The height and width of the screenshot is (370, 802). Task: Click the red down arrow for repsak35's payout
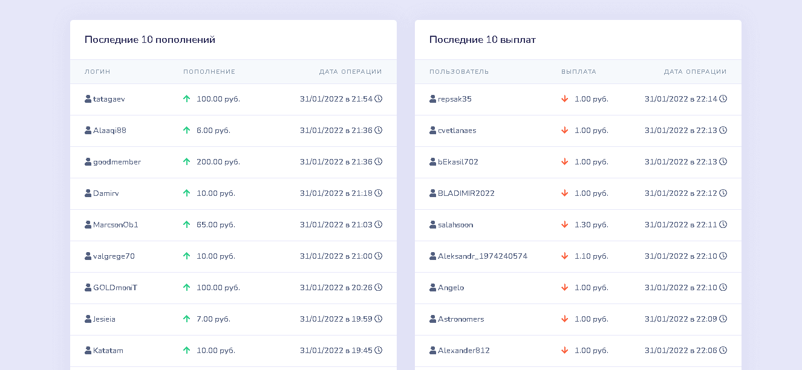[x=564, y=99]
